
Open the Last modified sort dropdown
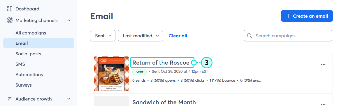[140, 36]
